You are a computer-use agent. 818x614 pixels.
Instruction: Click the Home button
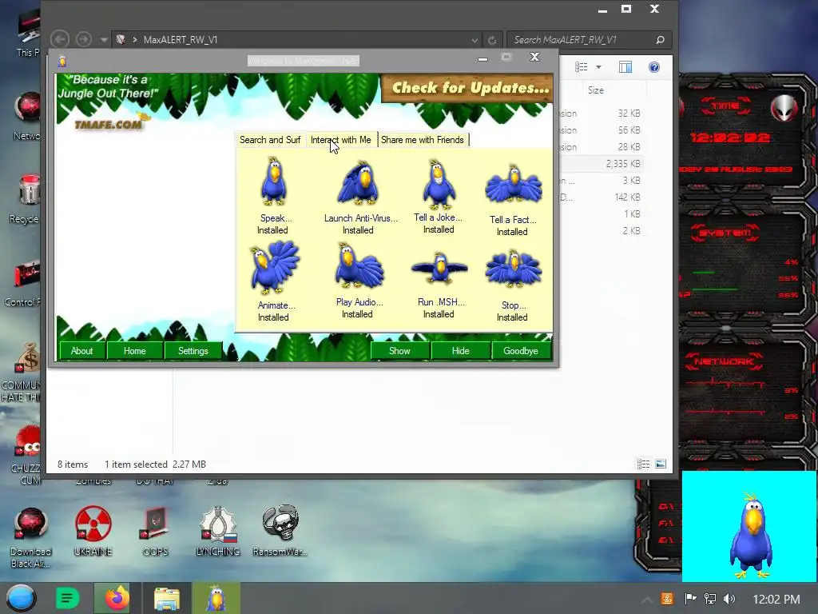[x=134, y=351]
